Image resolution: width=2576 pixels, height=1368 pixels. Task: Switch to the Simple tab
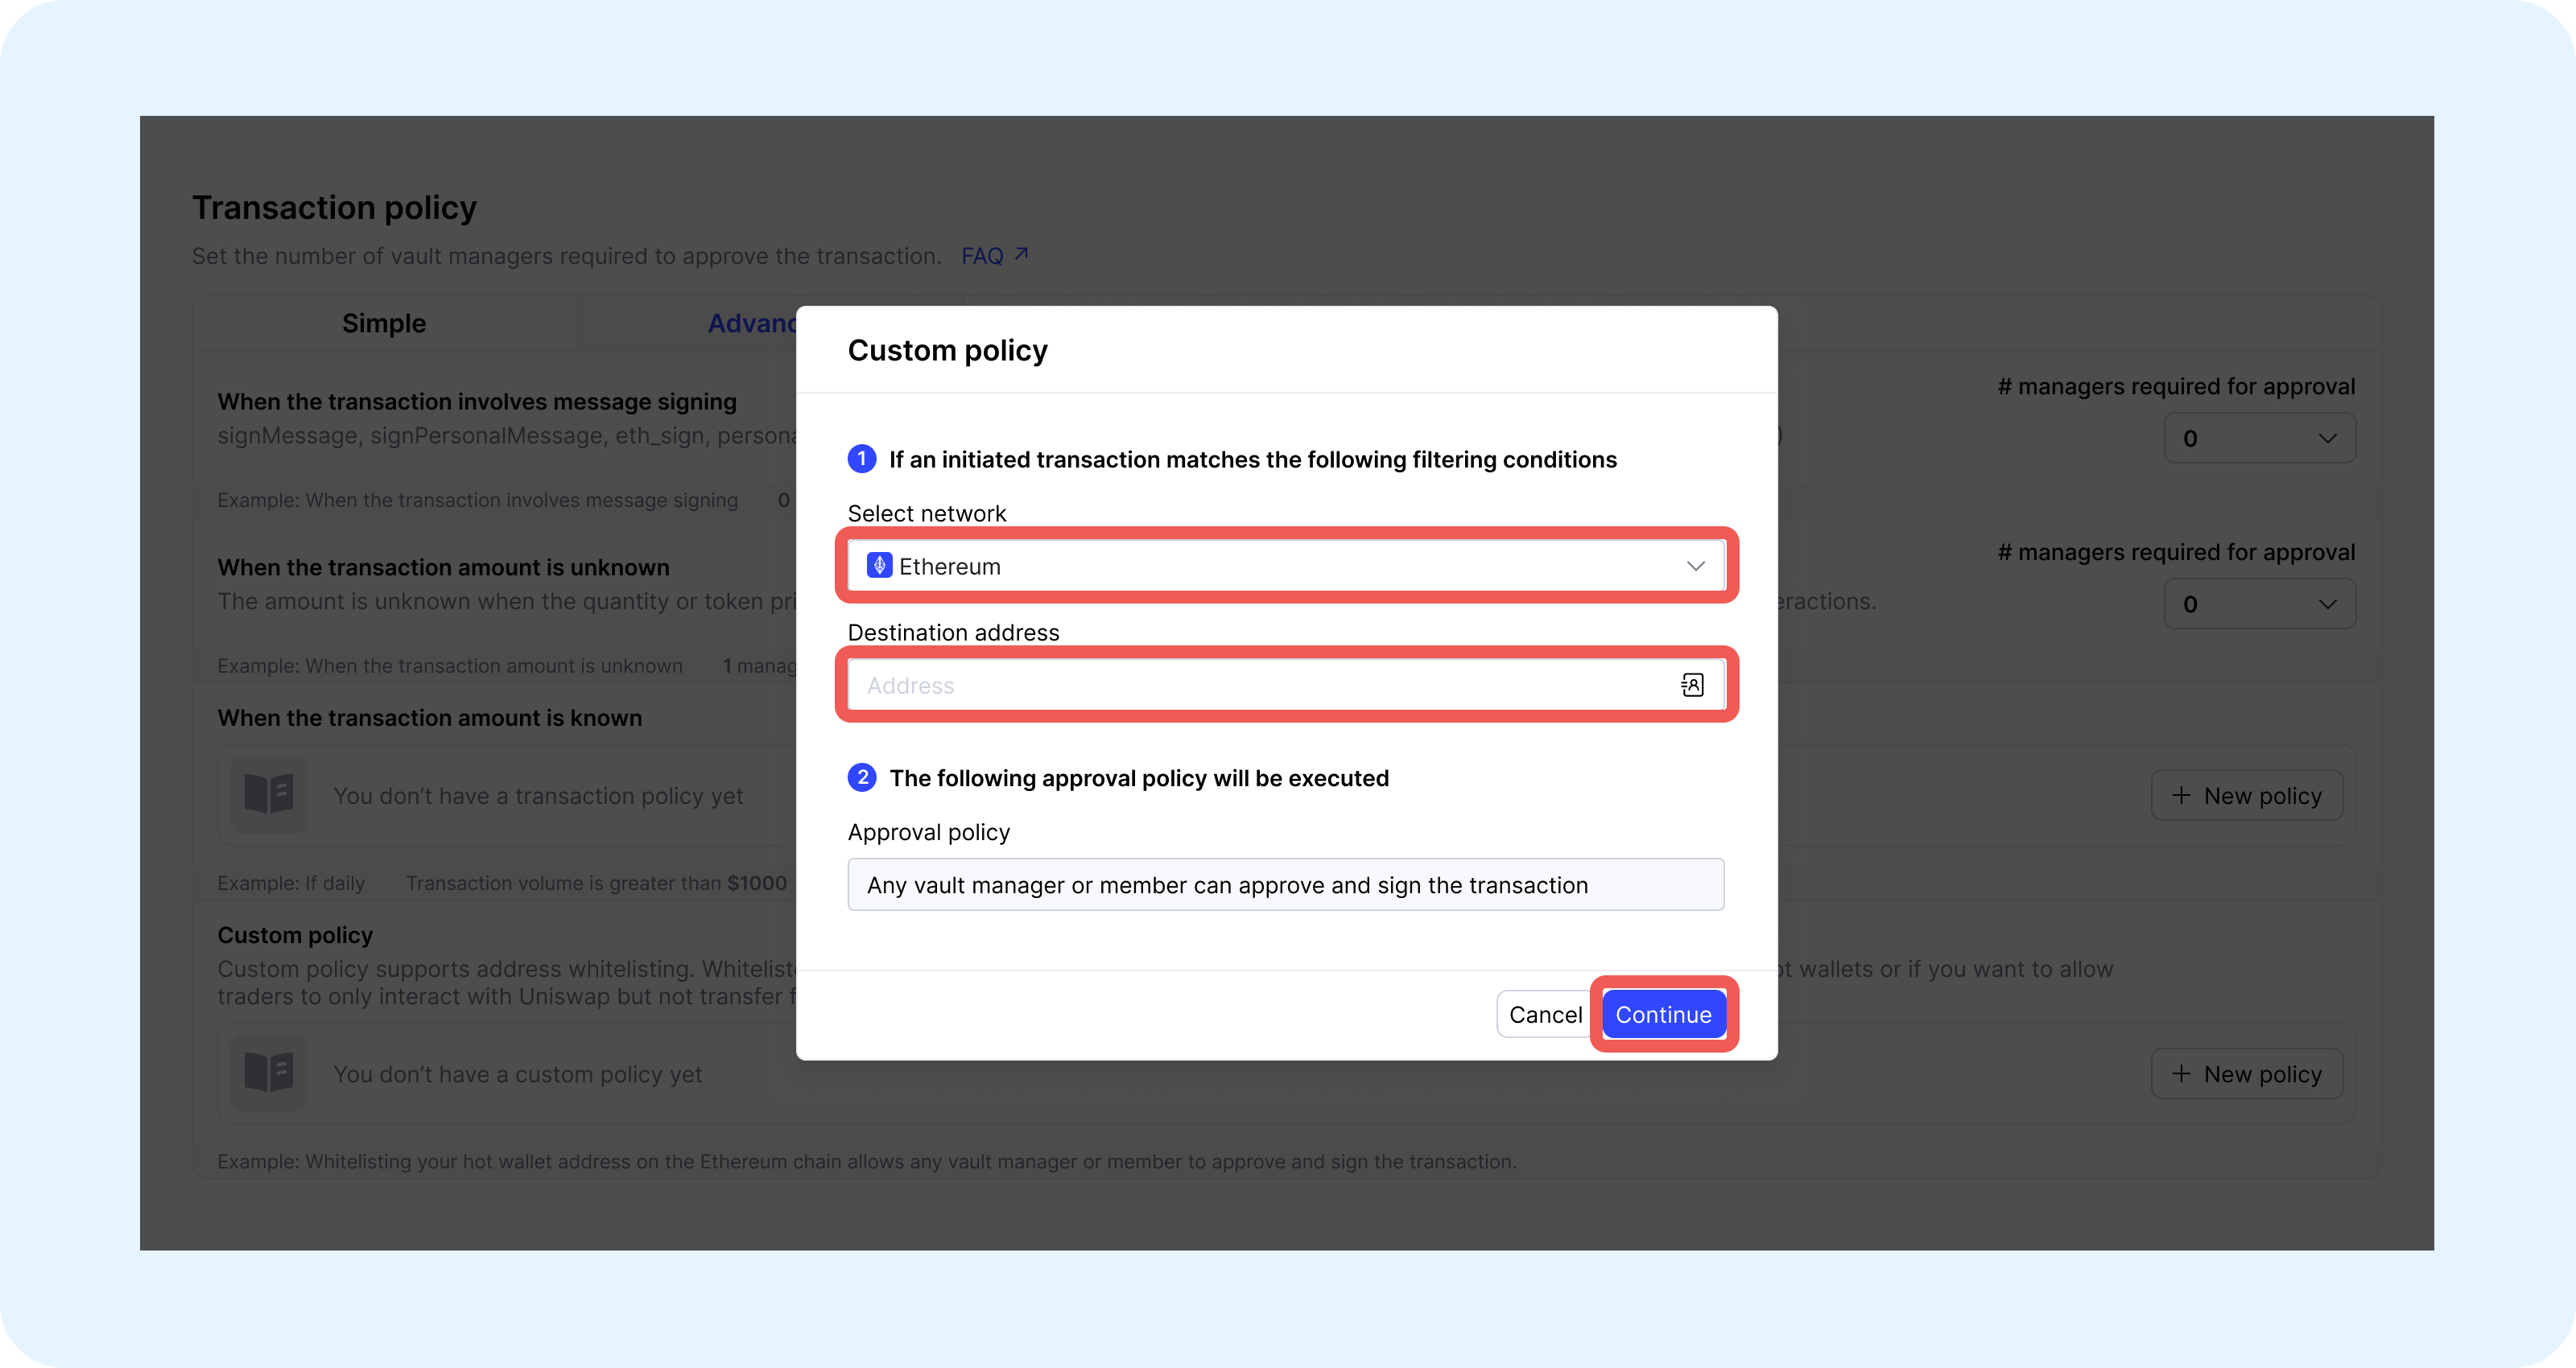pos(384,322)
